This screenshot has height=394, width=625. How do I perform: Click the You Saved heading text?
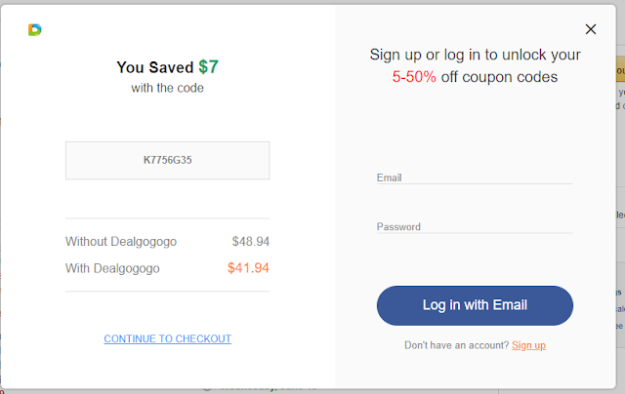[155, 67]
